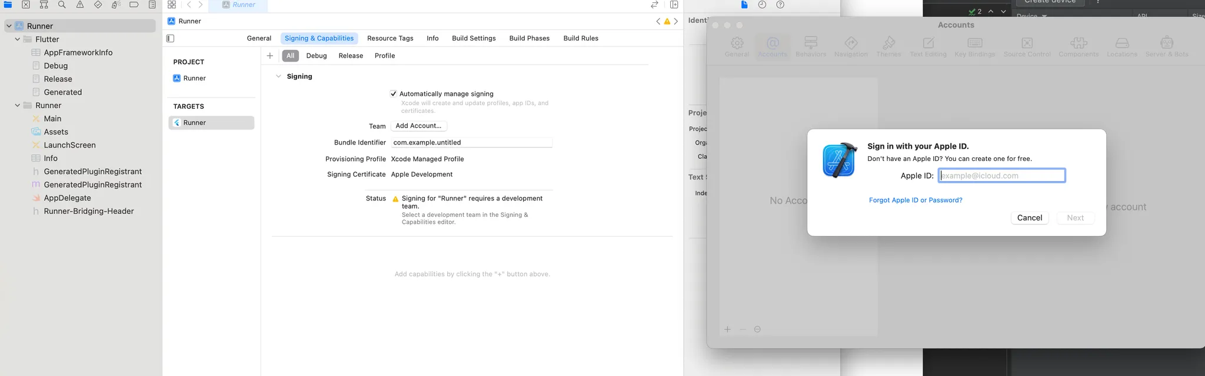This screenshot has height=376, width=1205.
Task: Click the previous issue arrow in jump bar
Action: 658,21
